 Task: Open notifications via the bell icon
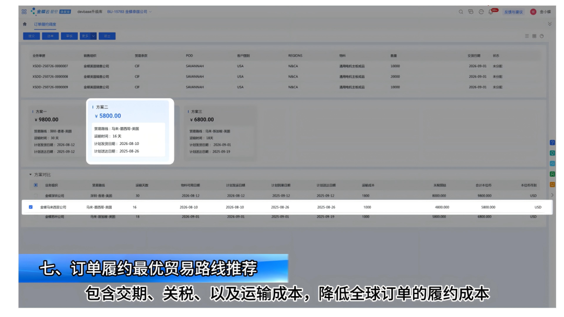(490, 12)
